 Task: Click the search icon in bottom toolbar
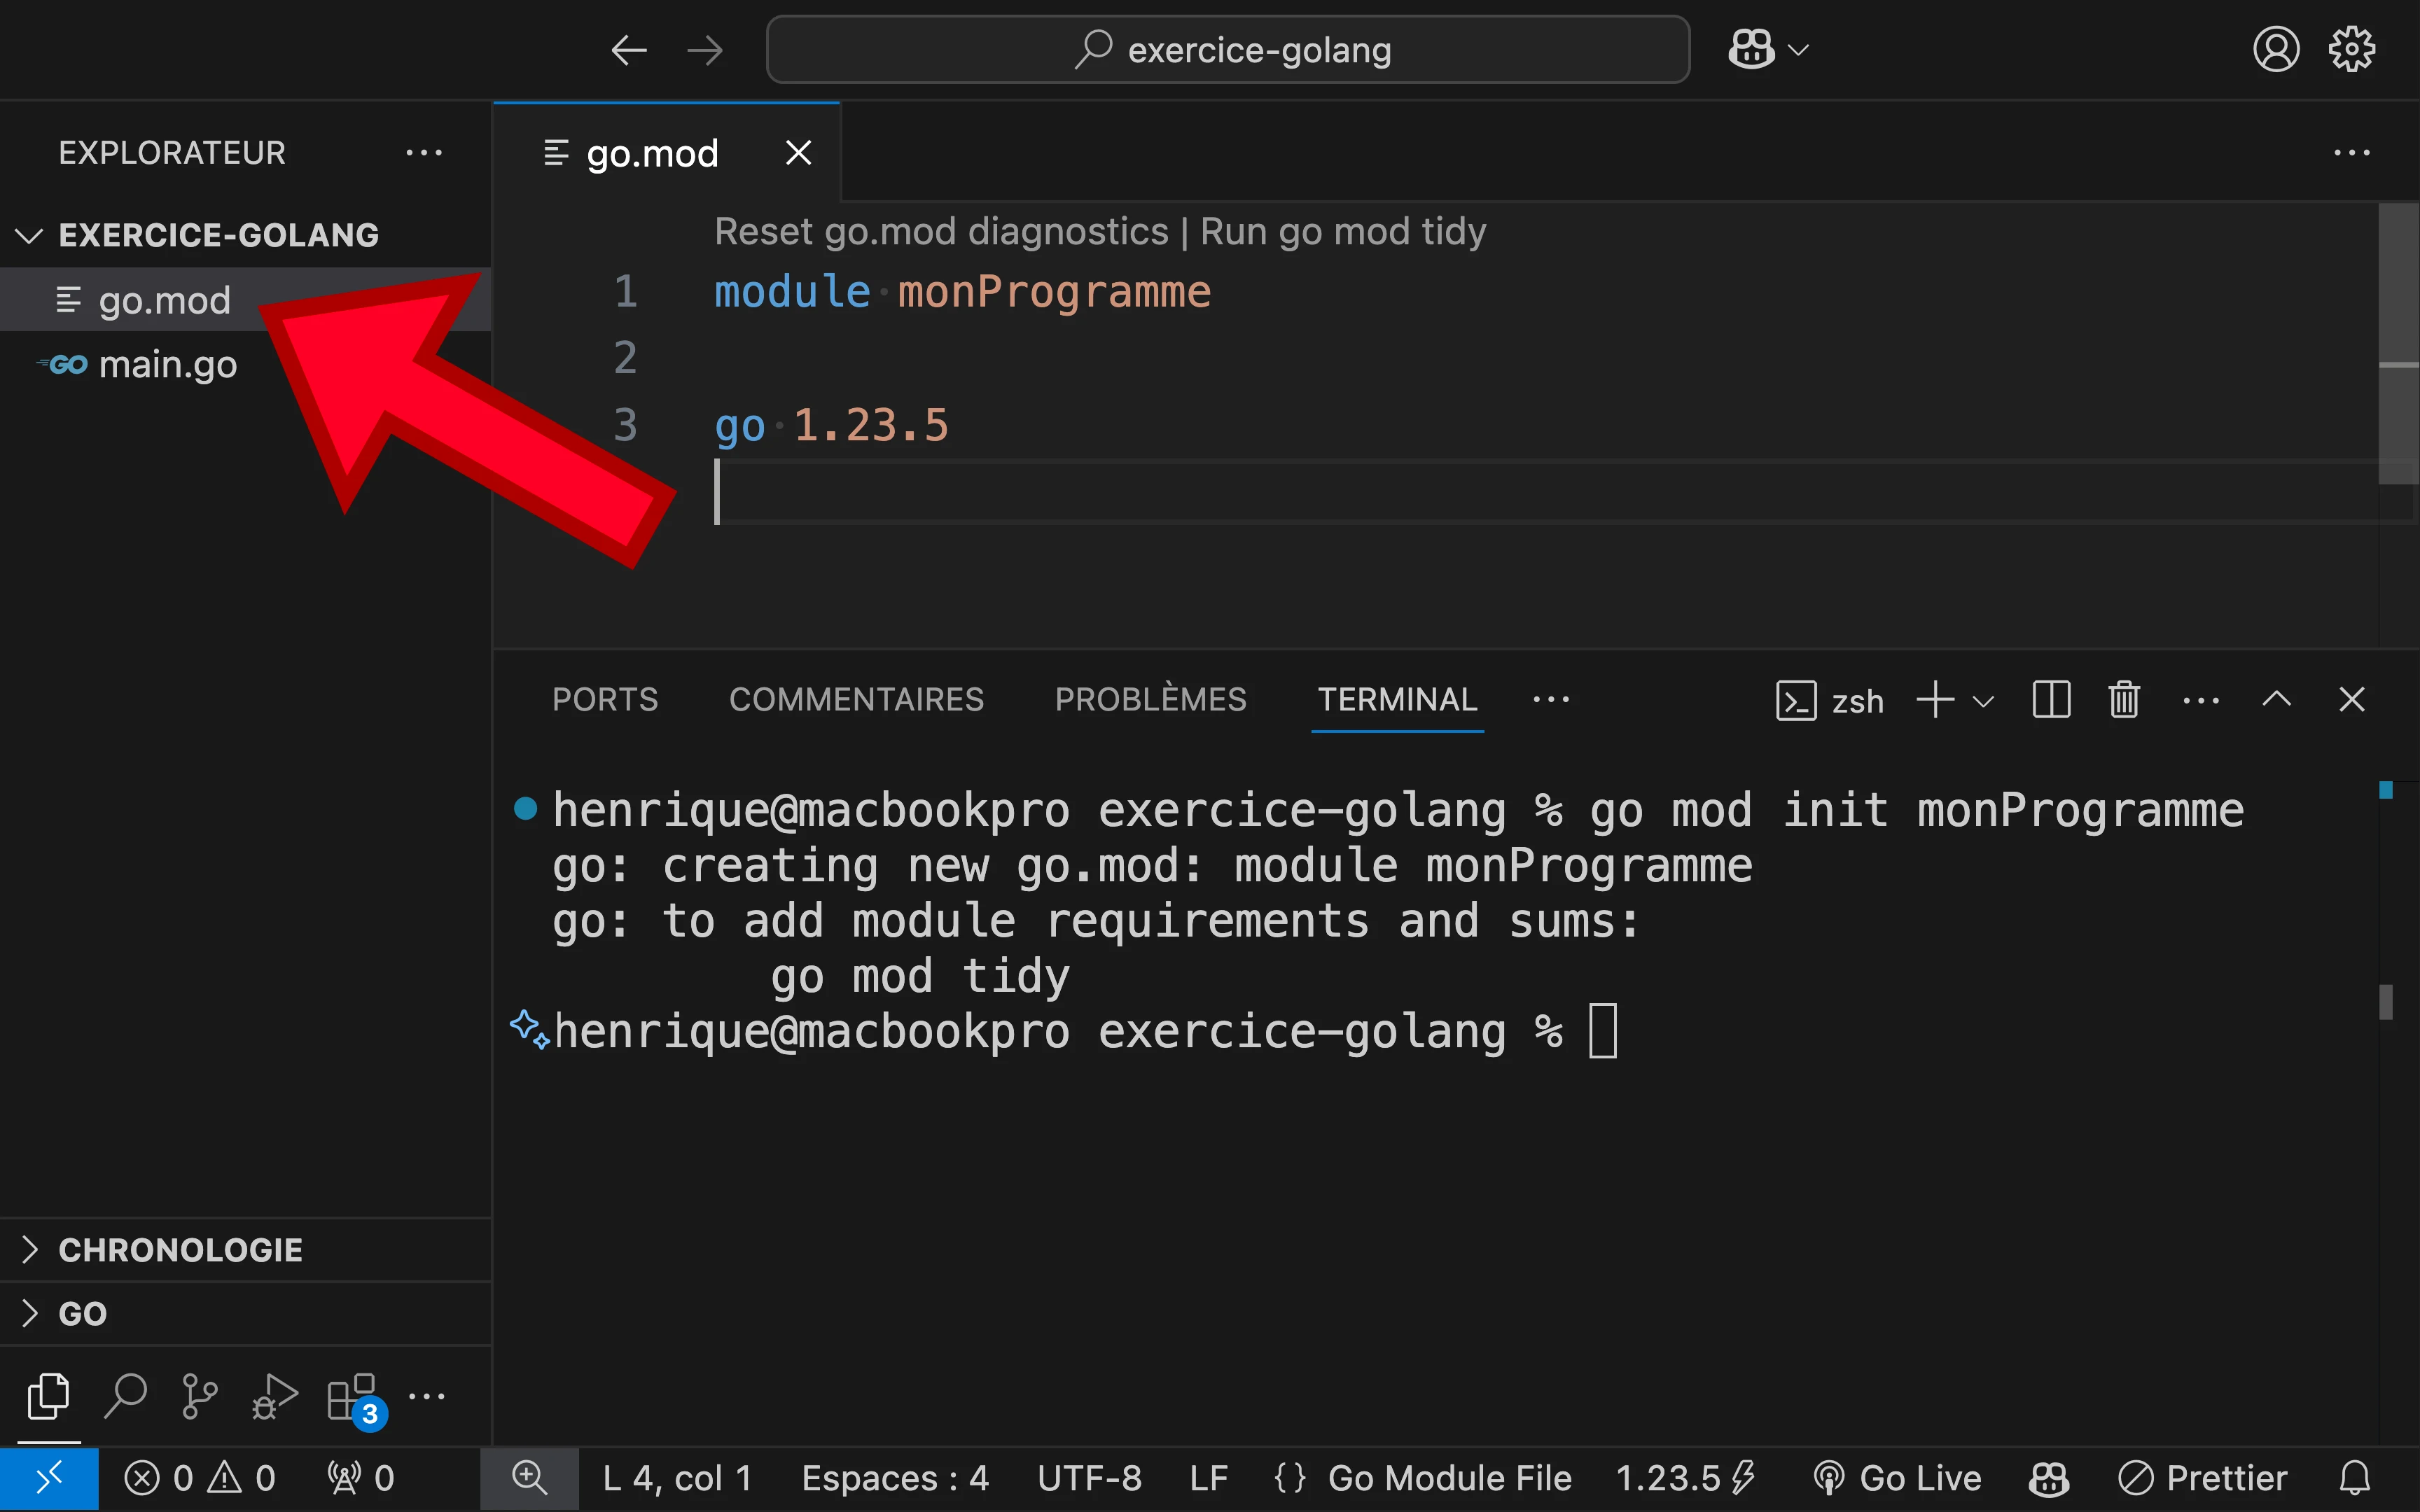[x=124, y=1394]
